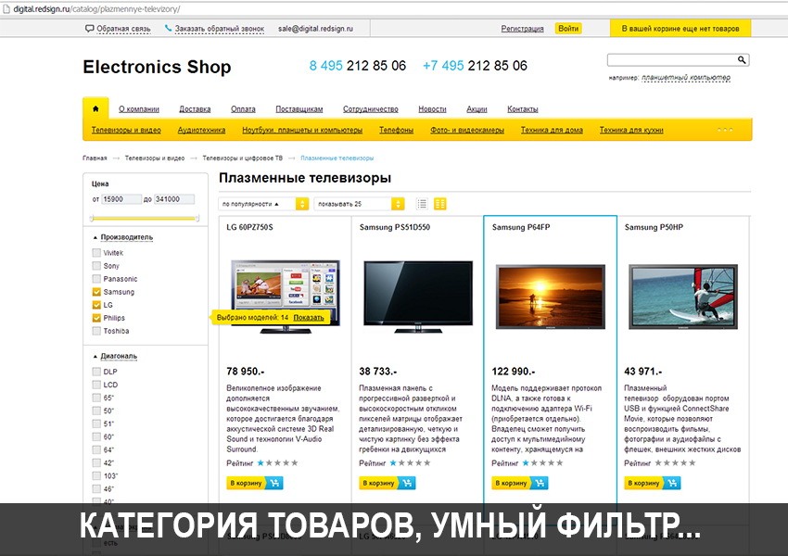Click the home icon in navigation bar

(x=95, y=108)
